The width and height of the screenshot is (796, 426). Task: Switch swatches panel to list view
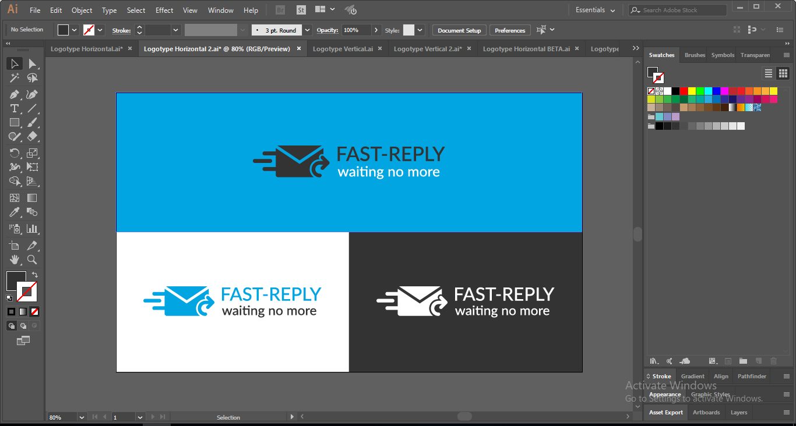click(769, 73)
